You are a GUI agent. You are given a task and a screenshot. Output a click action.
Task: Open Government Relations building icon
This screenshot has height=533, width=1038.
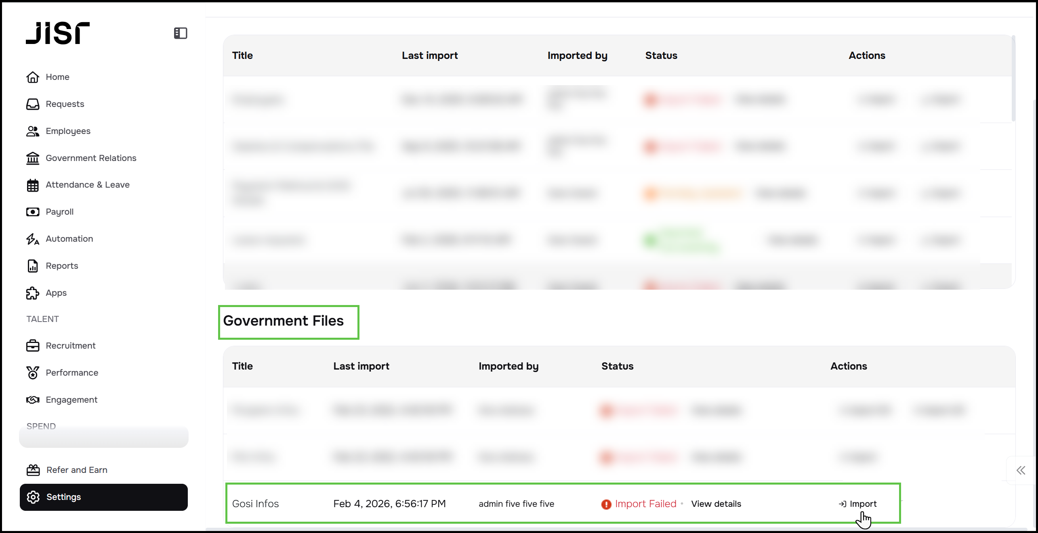[x=33, y=158]
